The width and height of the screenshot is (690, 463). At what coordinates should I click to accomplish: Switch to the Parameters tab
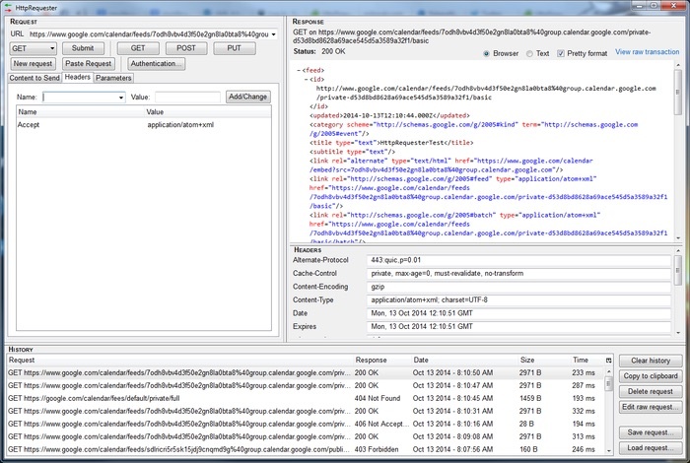pos(113,78)
